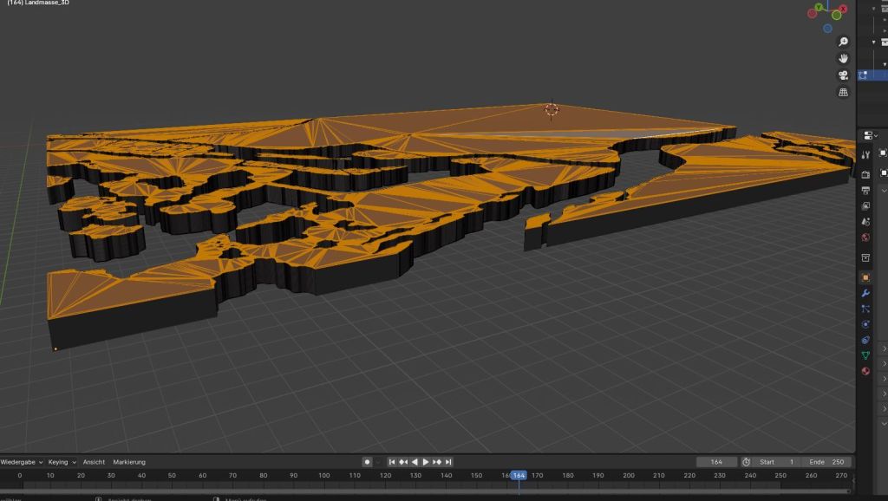The height and width of the screenshot is (501, 888).
Task: Open the Material properties sphere tab
Action: [865, 371]
